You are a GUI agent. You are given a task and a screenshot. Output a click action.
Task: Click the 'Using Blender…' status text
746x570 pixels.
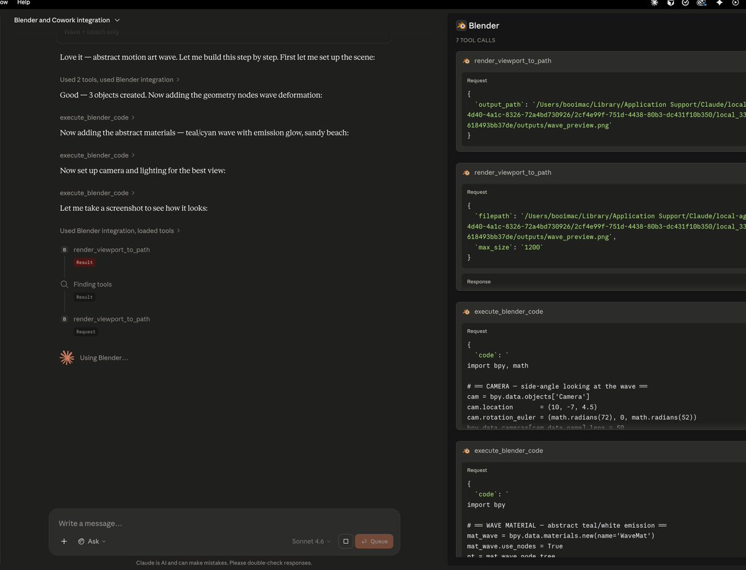coord(104,358)
